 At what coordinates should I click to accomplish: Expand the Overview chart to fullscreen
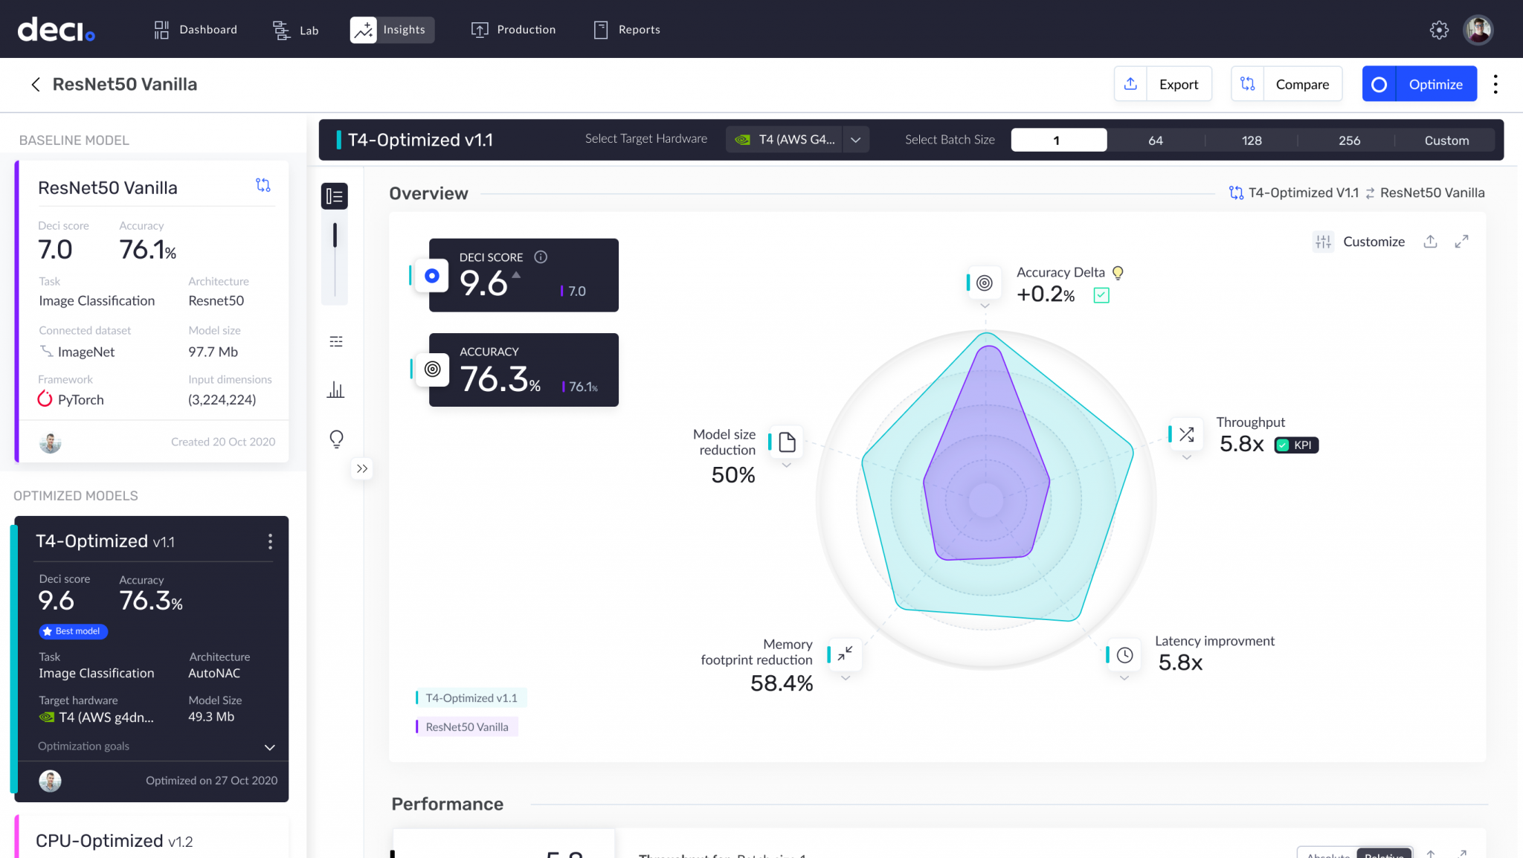pos(1461,242)
